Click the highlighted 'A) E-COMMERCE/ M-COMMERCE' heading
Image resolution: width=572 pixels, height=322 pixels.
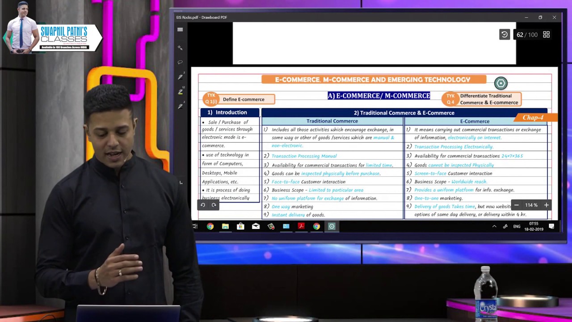379,96
